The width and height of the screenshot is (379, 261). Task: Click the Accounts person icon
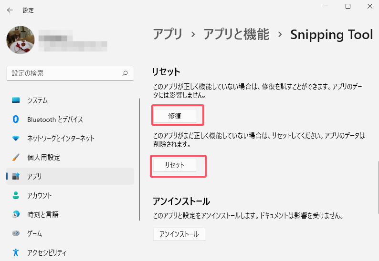coord(16,196)
